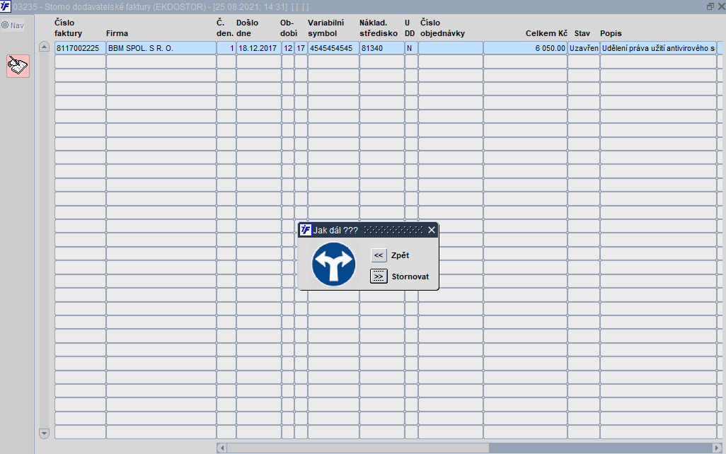This screenshot has height=454, width=726.
Task: Click the empty order number field in first row
Action: pos(451,48)
